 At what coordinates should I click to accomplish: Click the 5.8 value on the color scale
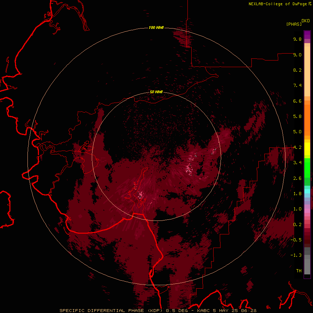coord(297,117)
